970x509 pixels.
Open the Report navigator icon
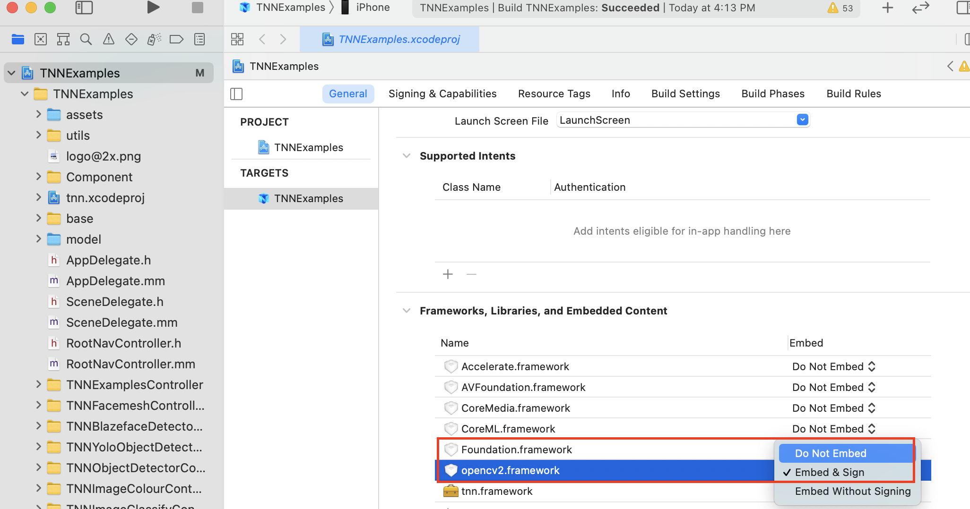199,39
